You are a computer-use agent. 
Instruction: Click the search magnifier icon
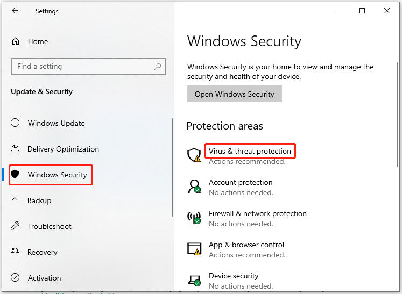click(158, 67)
